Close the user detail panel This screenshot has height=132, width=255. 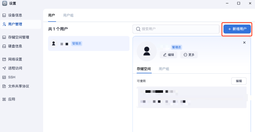coord(244,43)
